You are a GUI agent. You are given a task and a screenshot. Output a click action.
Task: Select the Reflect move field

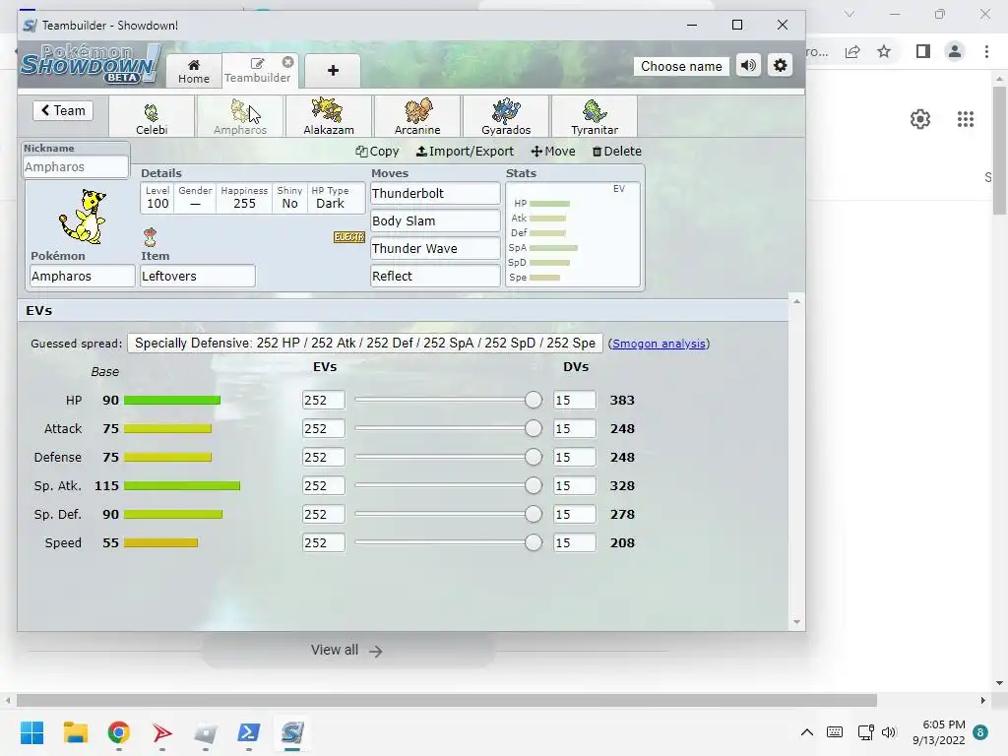(x=435, y=277)
